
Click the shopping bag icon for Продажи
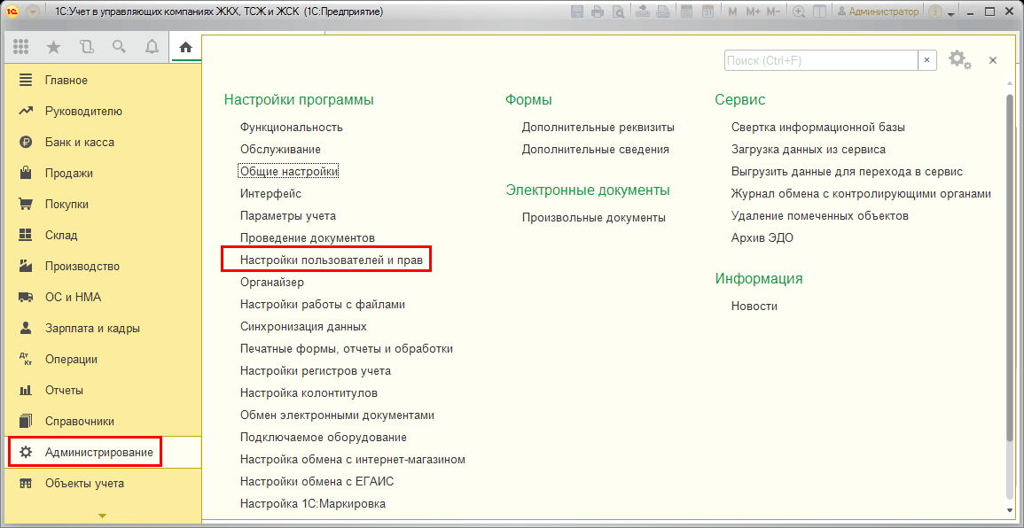point(26,173)
